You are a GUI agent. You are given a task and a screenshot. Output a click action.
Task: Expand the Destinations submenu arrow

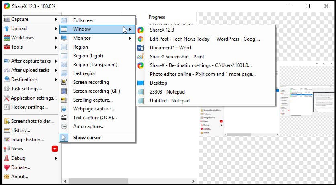tap(56, 79)
